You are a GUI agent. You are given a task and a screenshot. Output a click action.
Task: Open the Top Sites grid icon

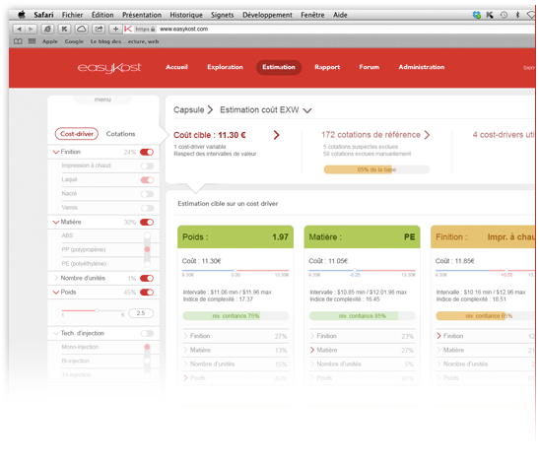(x=32, y=41)
